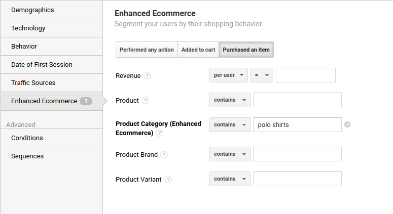
Task: Open the per user dropdown
Action: (229, 75)
